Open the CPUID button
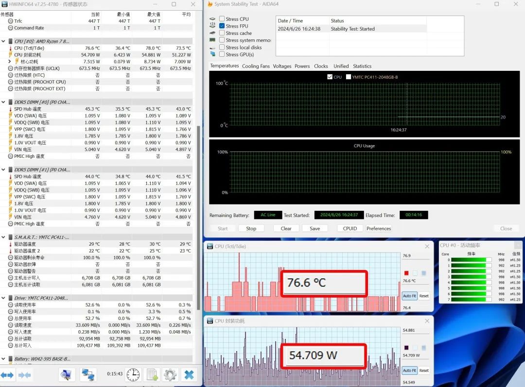Screen dimensions: 525x387 coord(350,228)
